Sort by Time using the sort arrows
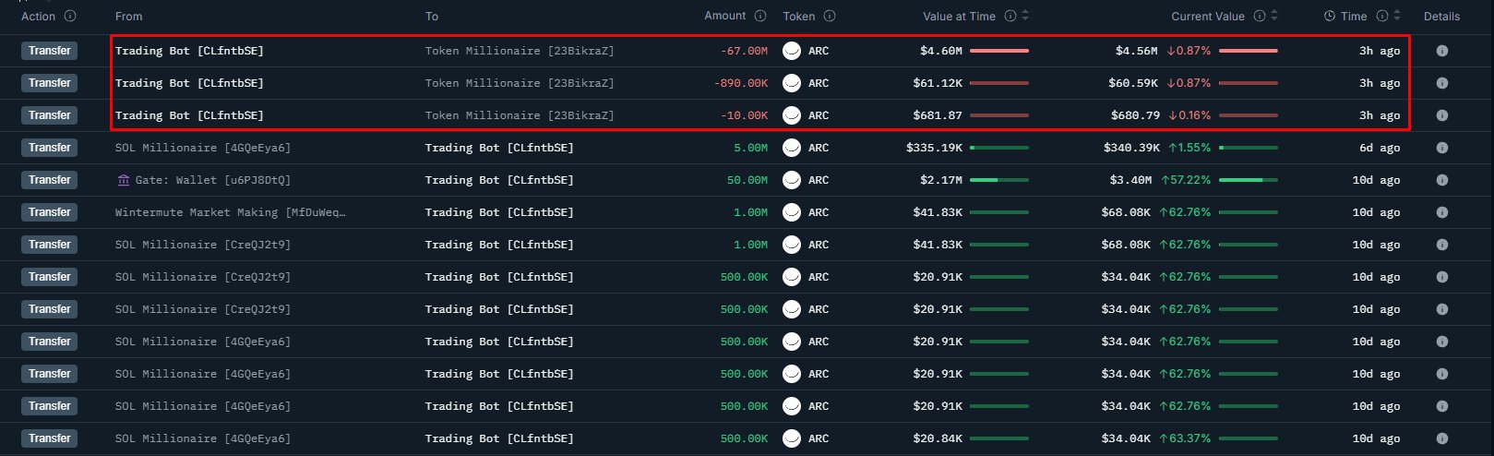1494x456 pixels. (x=1398, y=17)
